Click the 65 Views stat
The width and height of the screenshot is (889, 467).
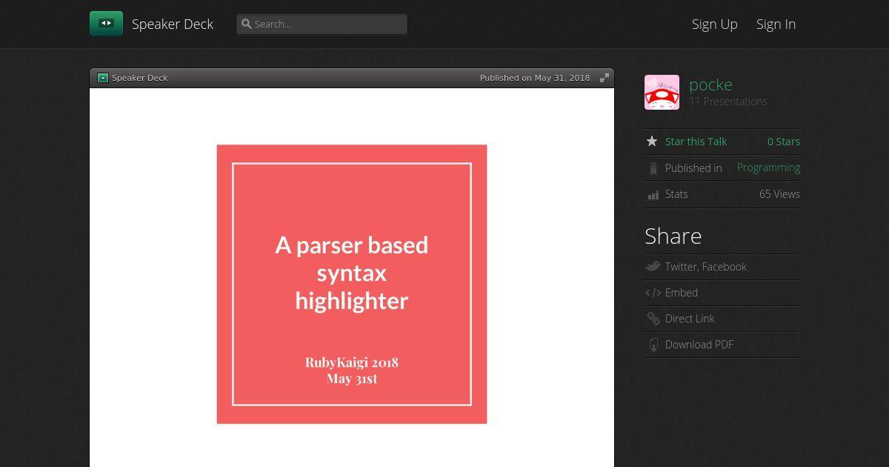(x=779, y=194)
